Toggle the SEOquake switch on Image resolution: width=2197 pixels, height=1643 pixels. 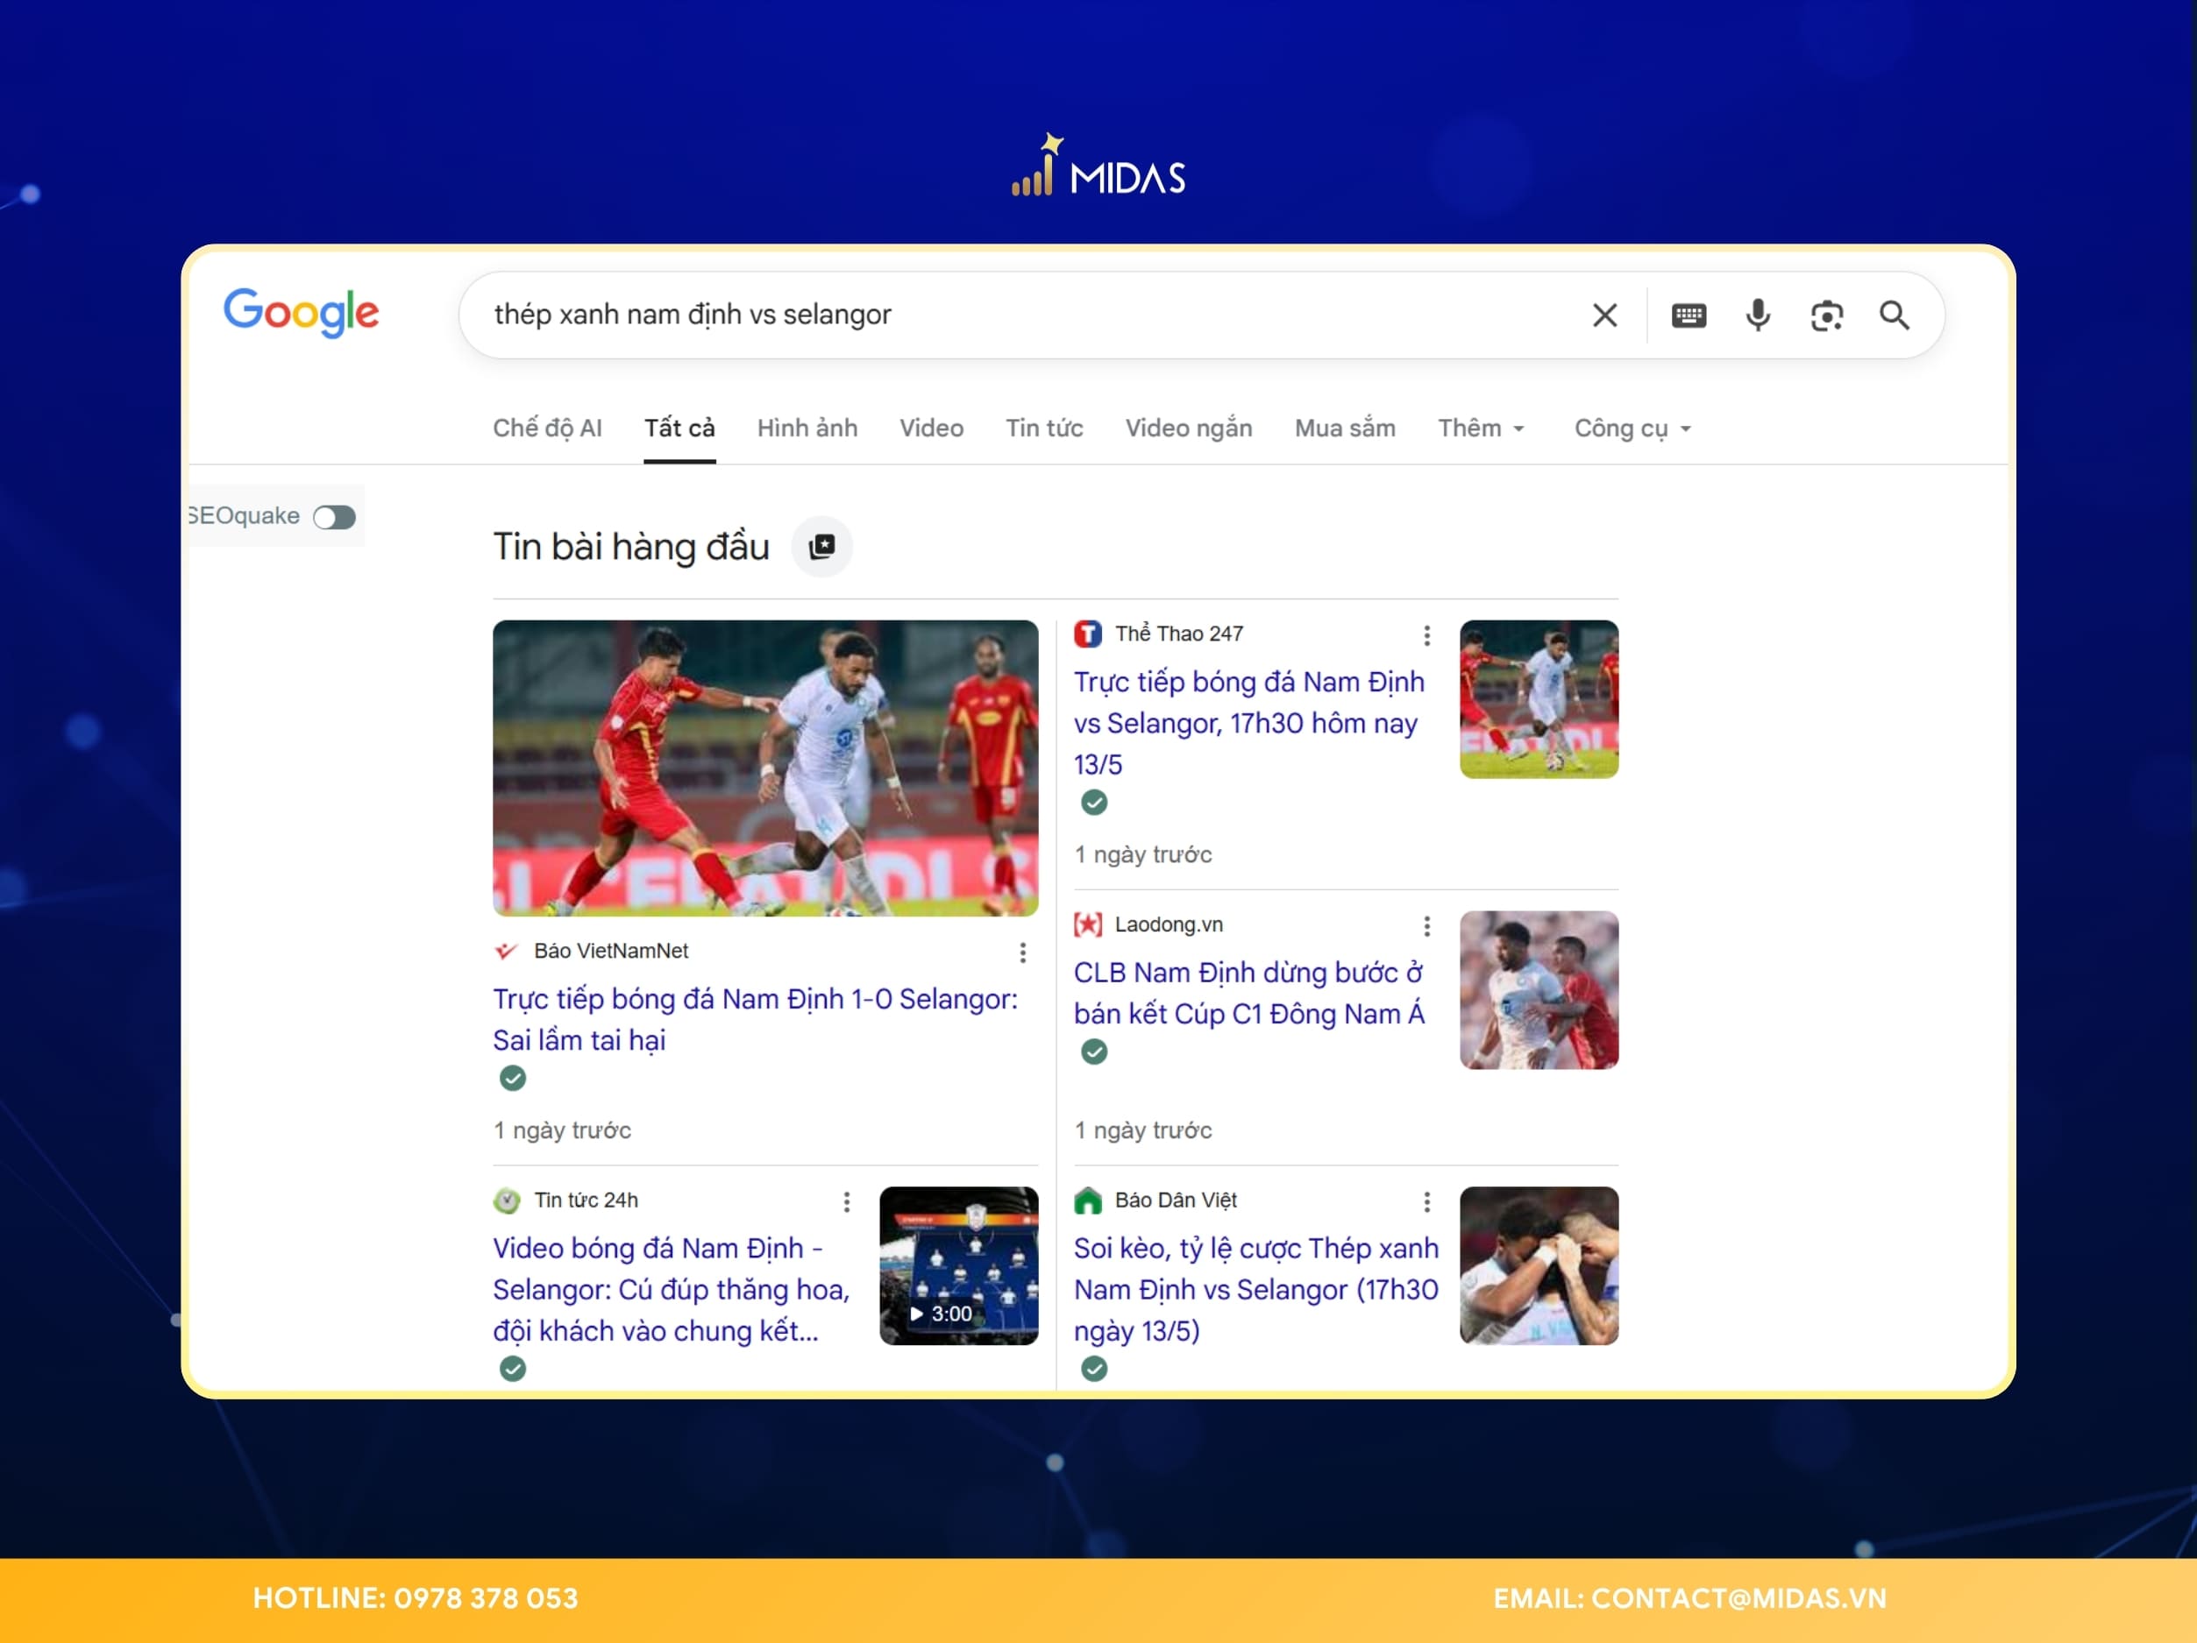click(x=334, y=517)
